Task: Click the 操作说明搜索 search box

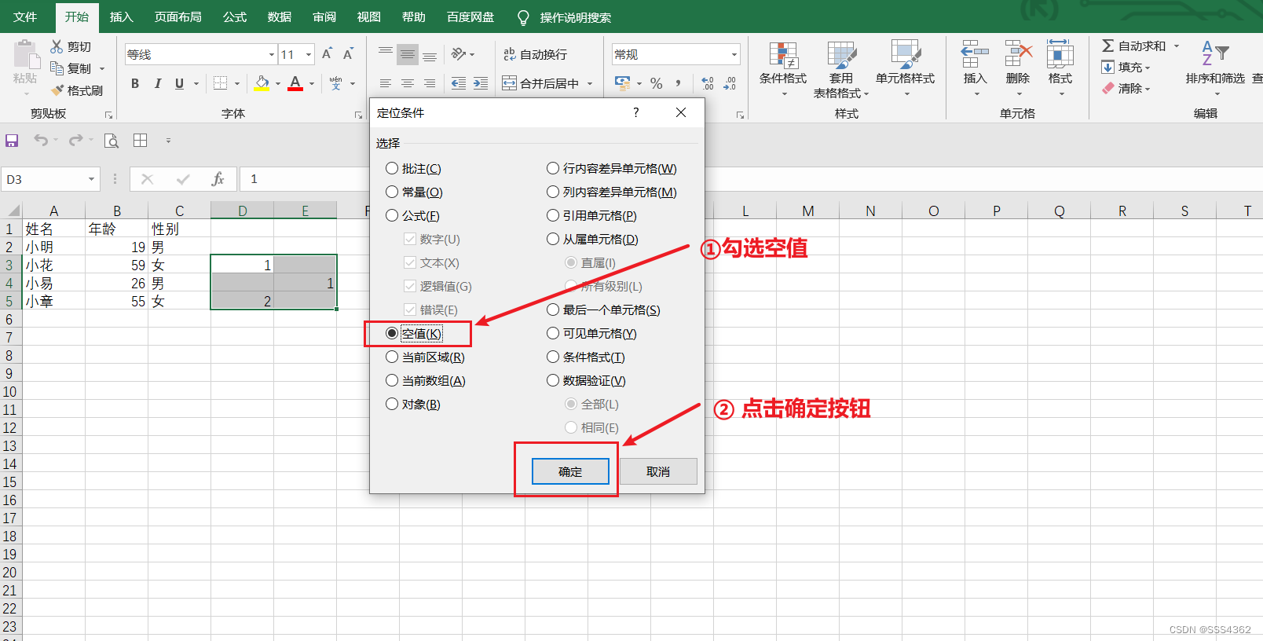Action: (576, 17)
